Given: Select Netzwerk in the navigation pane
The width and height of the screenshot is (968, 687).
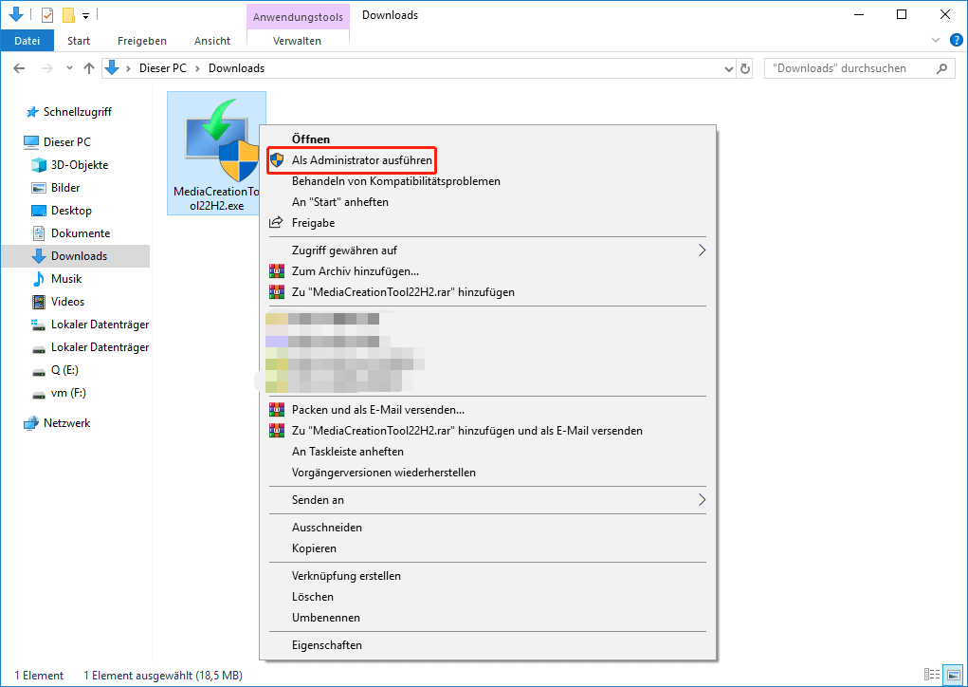Looking at the screenshot, I should (66, 423).
